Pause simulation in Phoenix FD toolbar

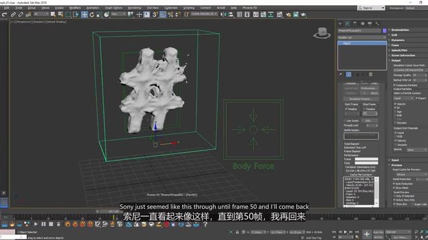43,224
